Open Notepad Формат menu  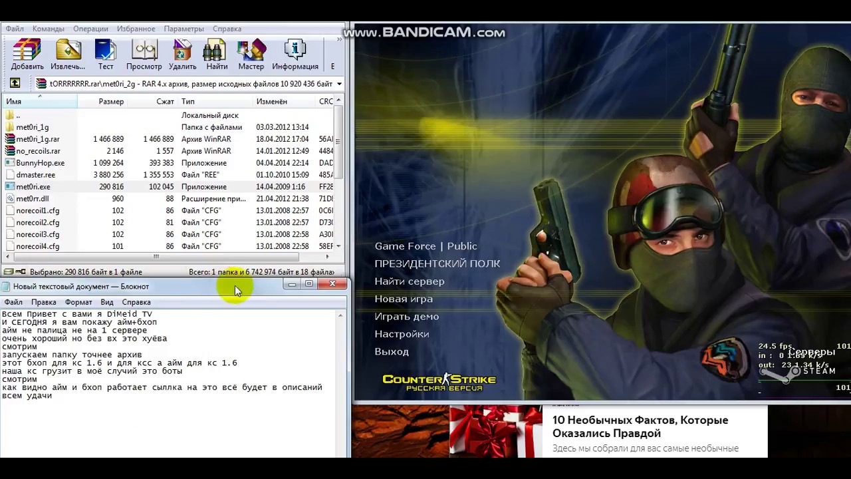78,302
